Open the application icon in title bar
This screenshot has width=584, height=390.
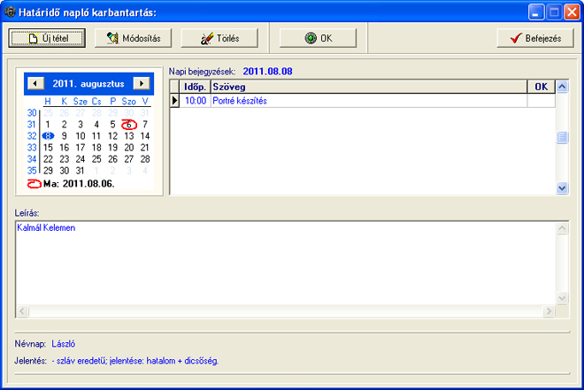pos(10,11)
